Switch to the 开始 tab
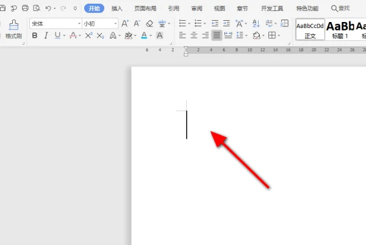Screen dimensions: 366x245 94,9
